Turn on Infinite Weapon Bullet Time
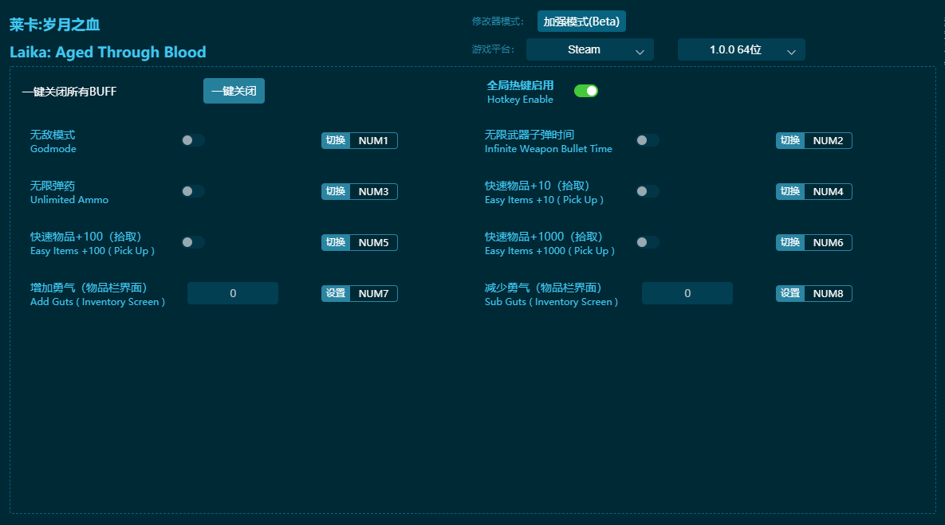The image size is (945, 525). (x=647, y=140)
